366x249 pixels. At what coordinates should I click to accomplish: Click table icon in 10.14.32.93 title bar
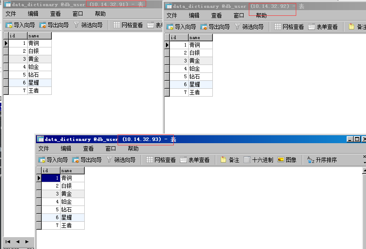click(41, 139)
